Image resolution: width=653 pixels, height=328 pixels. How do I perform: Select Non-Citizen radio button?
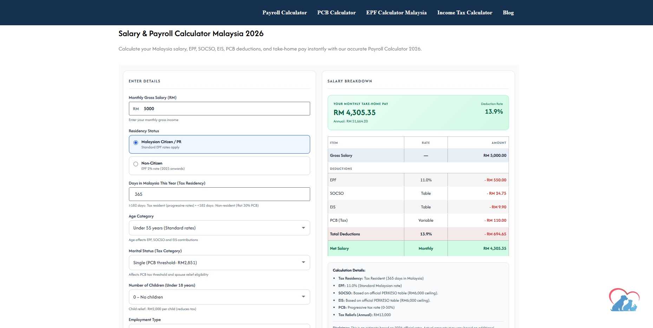tap(136, 164)
